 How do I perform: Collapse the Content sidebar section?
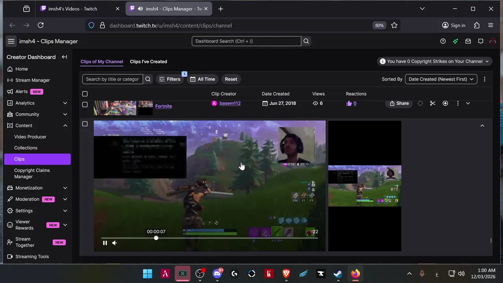(x=65, y=125)
